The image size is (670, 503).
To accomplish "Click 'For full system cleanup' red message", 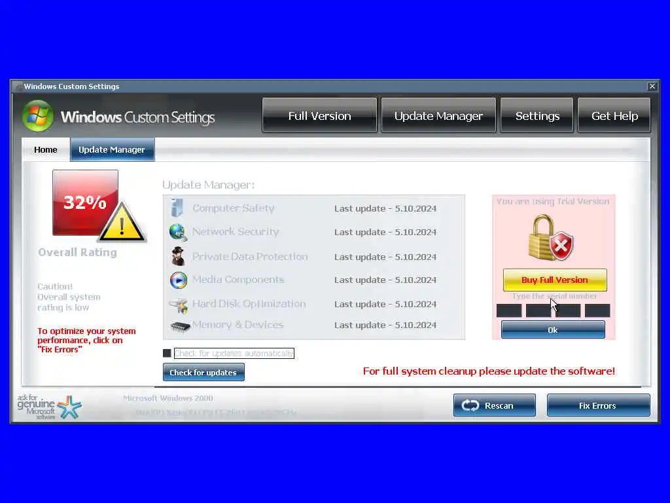I will [489, 371].
